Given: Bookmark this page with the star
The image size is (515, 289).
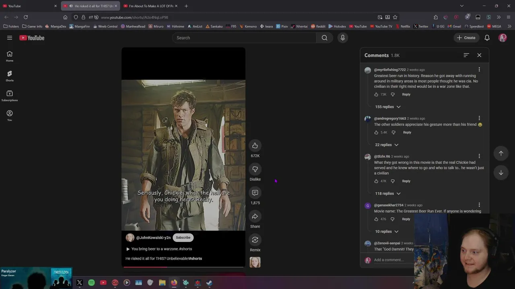Looking at the screenshot, I should tap(395, 17).
